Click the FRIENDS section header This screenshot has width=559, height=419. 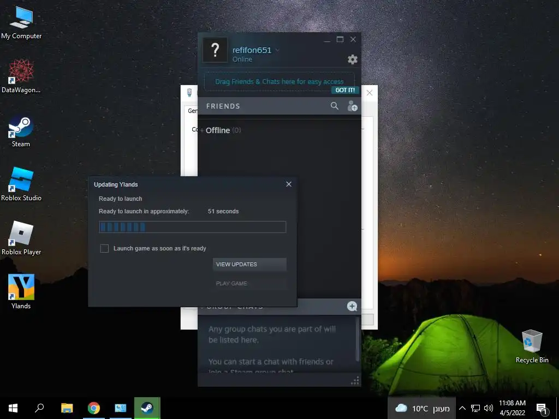tap(223, 106)
